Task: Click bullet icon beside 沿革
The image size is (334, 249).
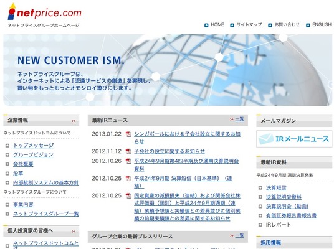Action: pos(7,174)
